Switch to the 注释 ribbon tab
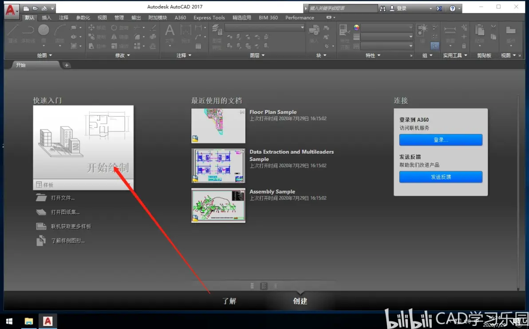 pyautogui.click(x=63, y=18)
